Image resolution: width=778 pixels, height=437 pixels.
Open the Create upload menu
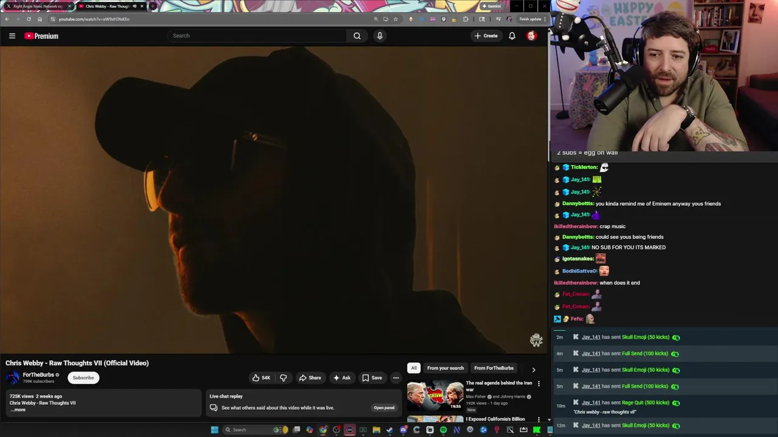(486, 36)
